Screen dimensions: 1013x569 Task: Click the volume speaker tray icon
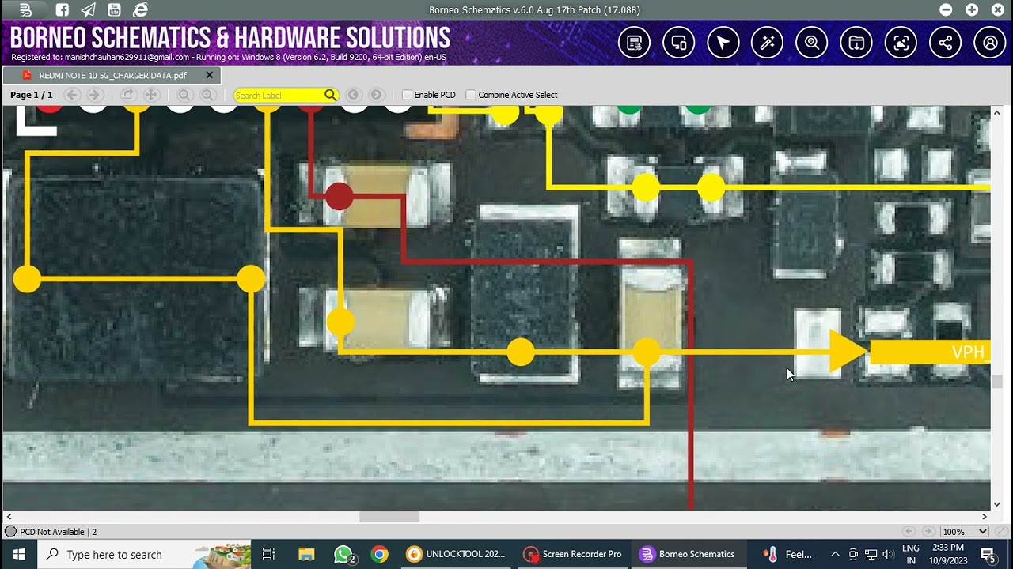[x=888, y=554]
